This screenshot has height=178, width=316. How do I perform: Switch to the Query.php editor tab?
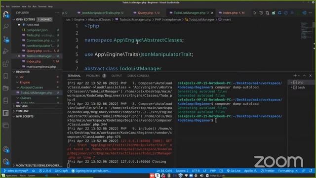(147, 13)
